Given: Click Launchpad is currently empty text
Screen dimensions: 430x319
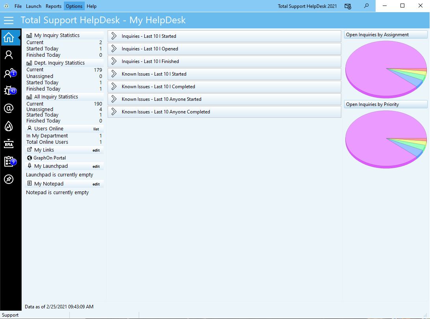Looking at the screenshot, I should point(60,175).
